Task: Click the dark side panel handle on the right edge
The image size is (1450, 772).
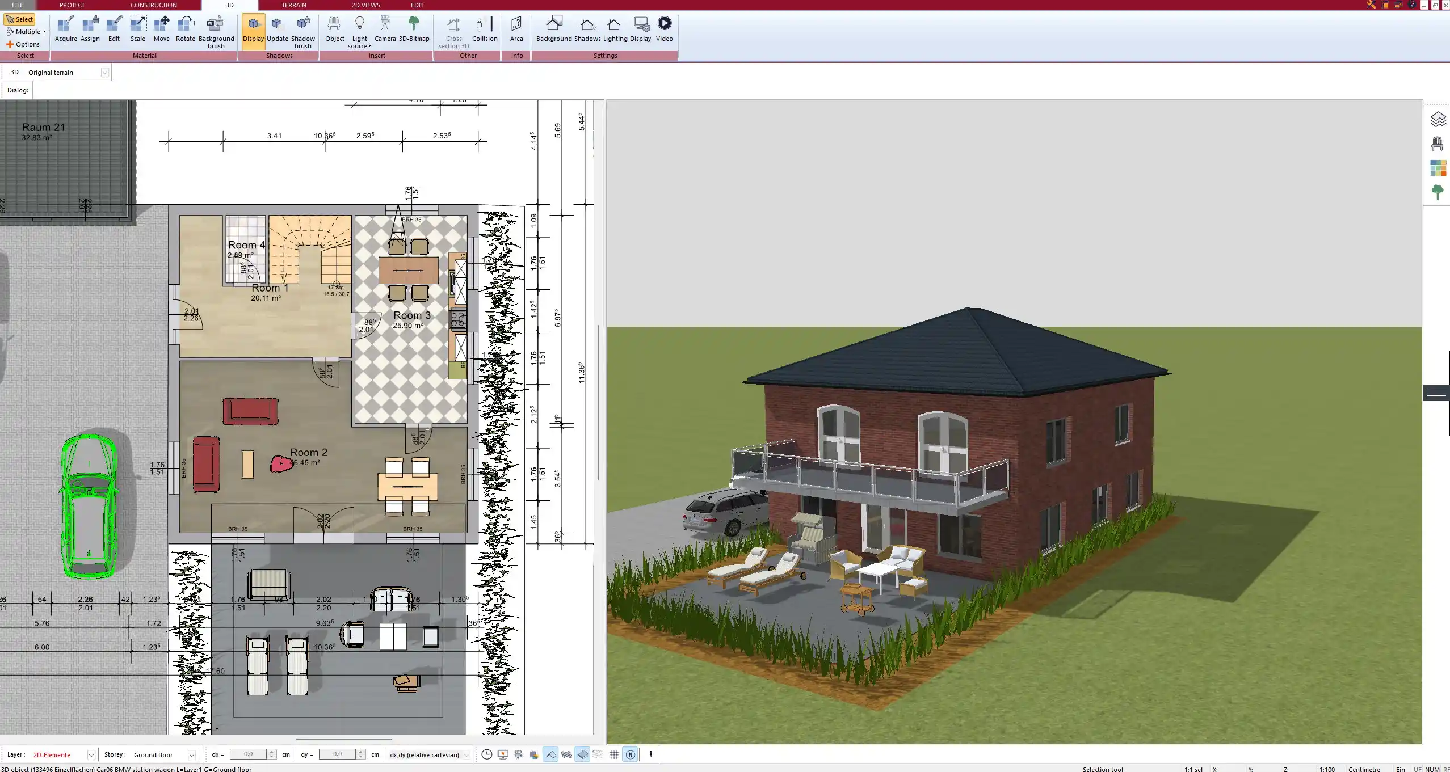Action: [x=1436, y=393]
